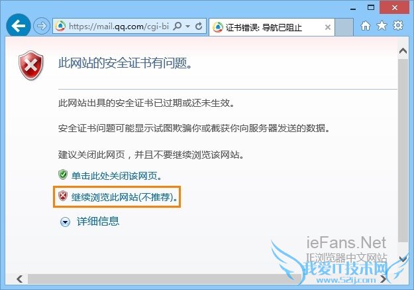Screen dimensions: 414x290
Task: Click the 单击此处关闭该网页 link
Action: pos(117,176)
